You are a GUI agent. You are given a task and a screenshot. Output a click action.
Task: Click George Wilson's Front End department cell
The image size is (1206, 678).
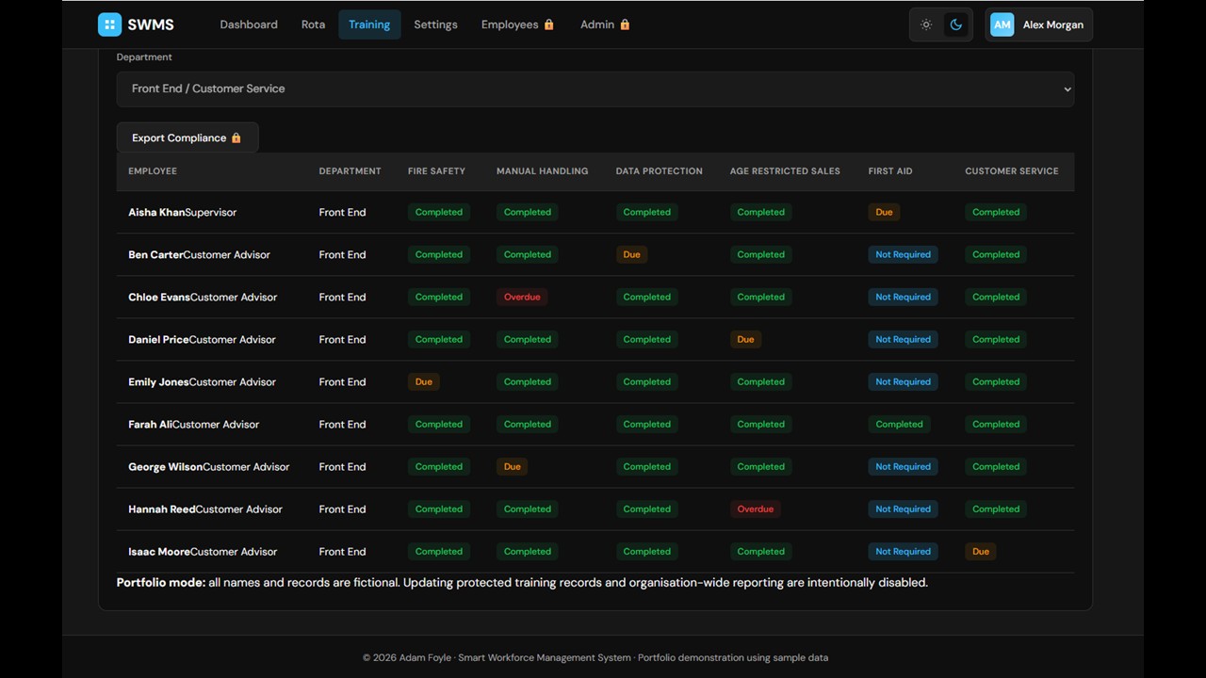342,466
